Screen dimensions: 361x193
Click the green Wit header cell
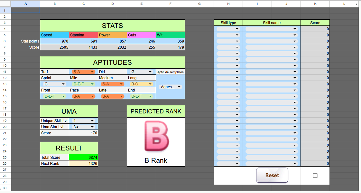[x=171, y=35]
